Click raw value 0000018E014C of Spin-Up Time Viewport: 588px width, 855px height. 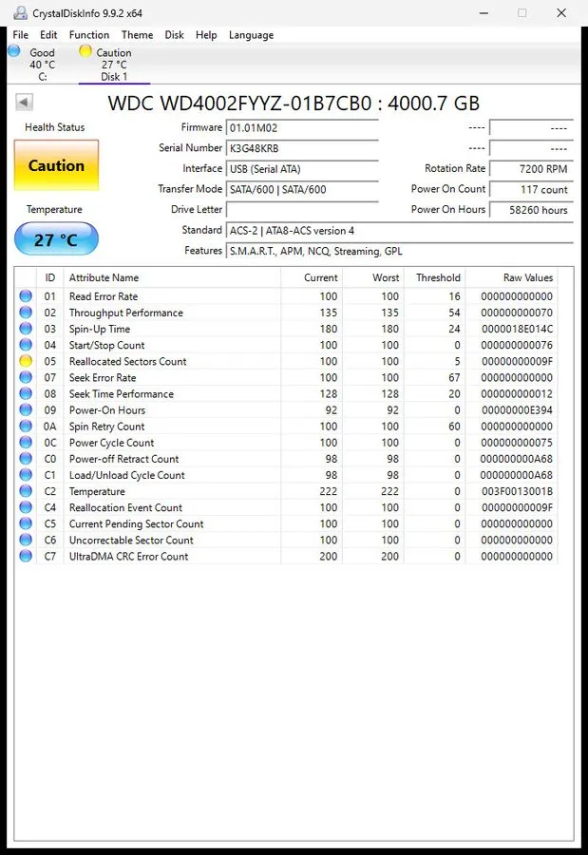pos(517,329)
